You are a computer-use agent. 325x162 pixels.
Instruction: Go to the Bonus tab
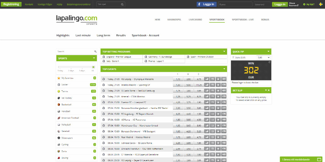point(265,20)
